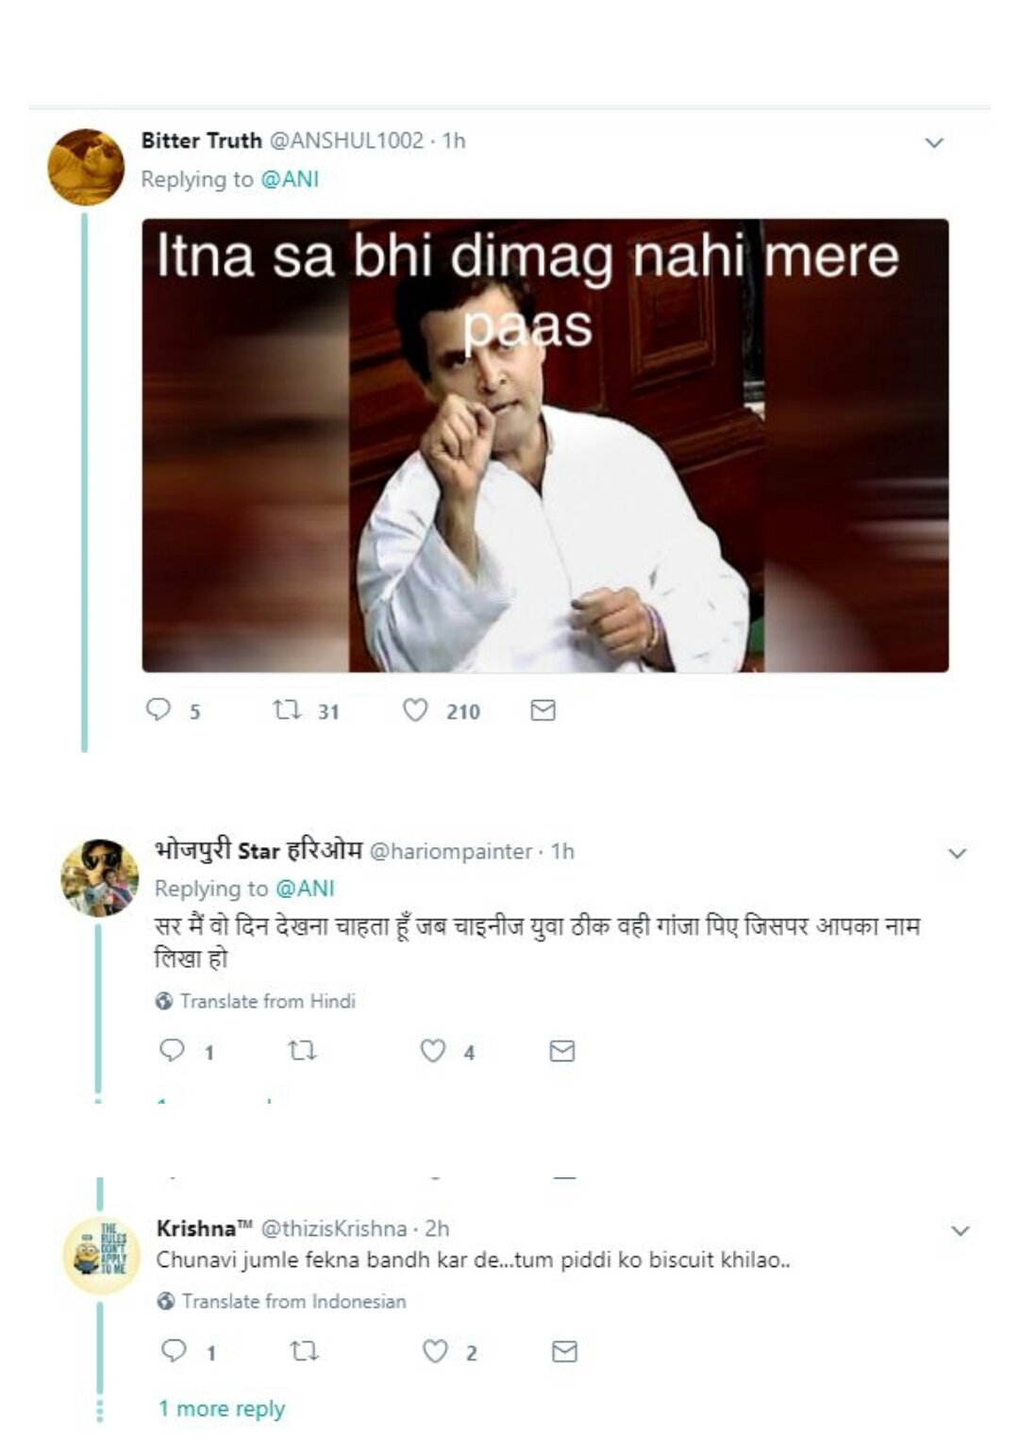
Task: Send Bitter Truth's tweet via direct message
Action: [x=543, y=710]
